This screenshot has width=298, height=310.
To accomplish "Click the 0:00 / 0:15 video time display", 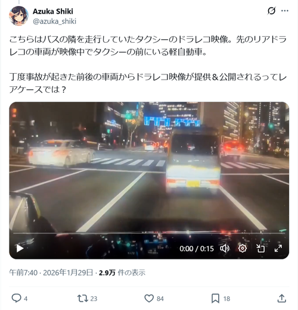I will coord(197,249).
